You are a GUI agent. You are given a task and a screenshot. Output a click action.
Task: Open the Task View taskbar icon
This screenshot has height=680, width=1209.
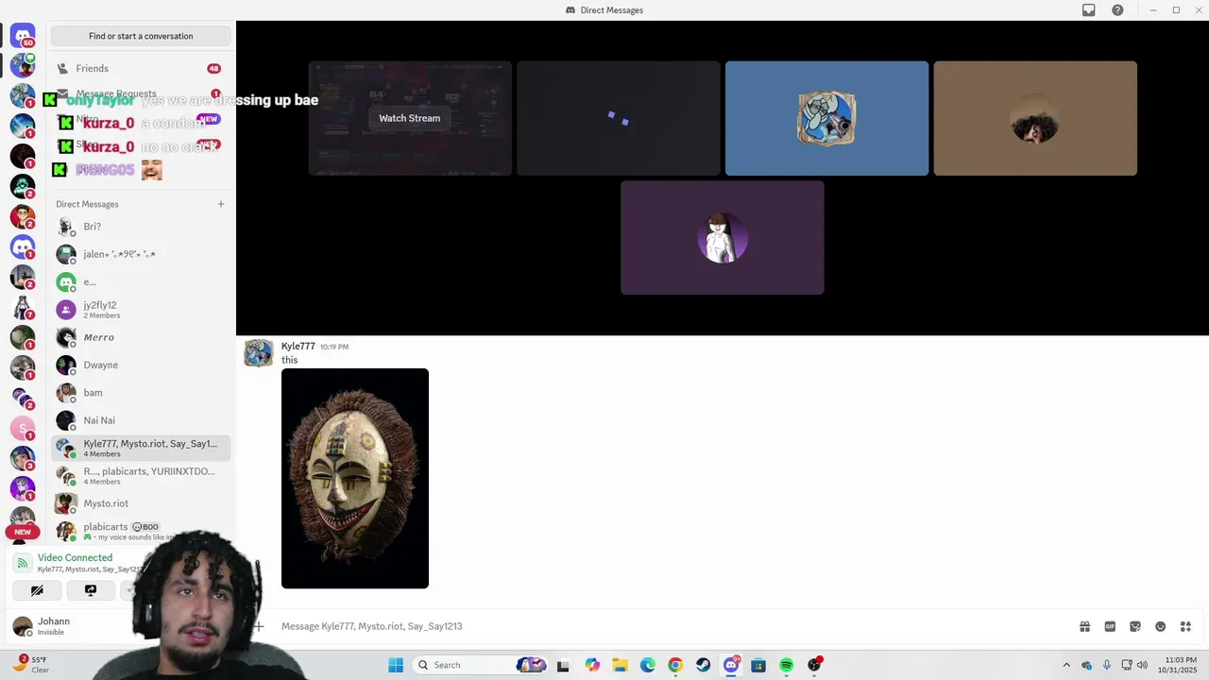[564, 665]
